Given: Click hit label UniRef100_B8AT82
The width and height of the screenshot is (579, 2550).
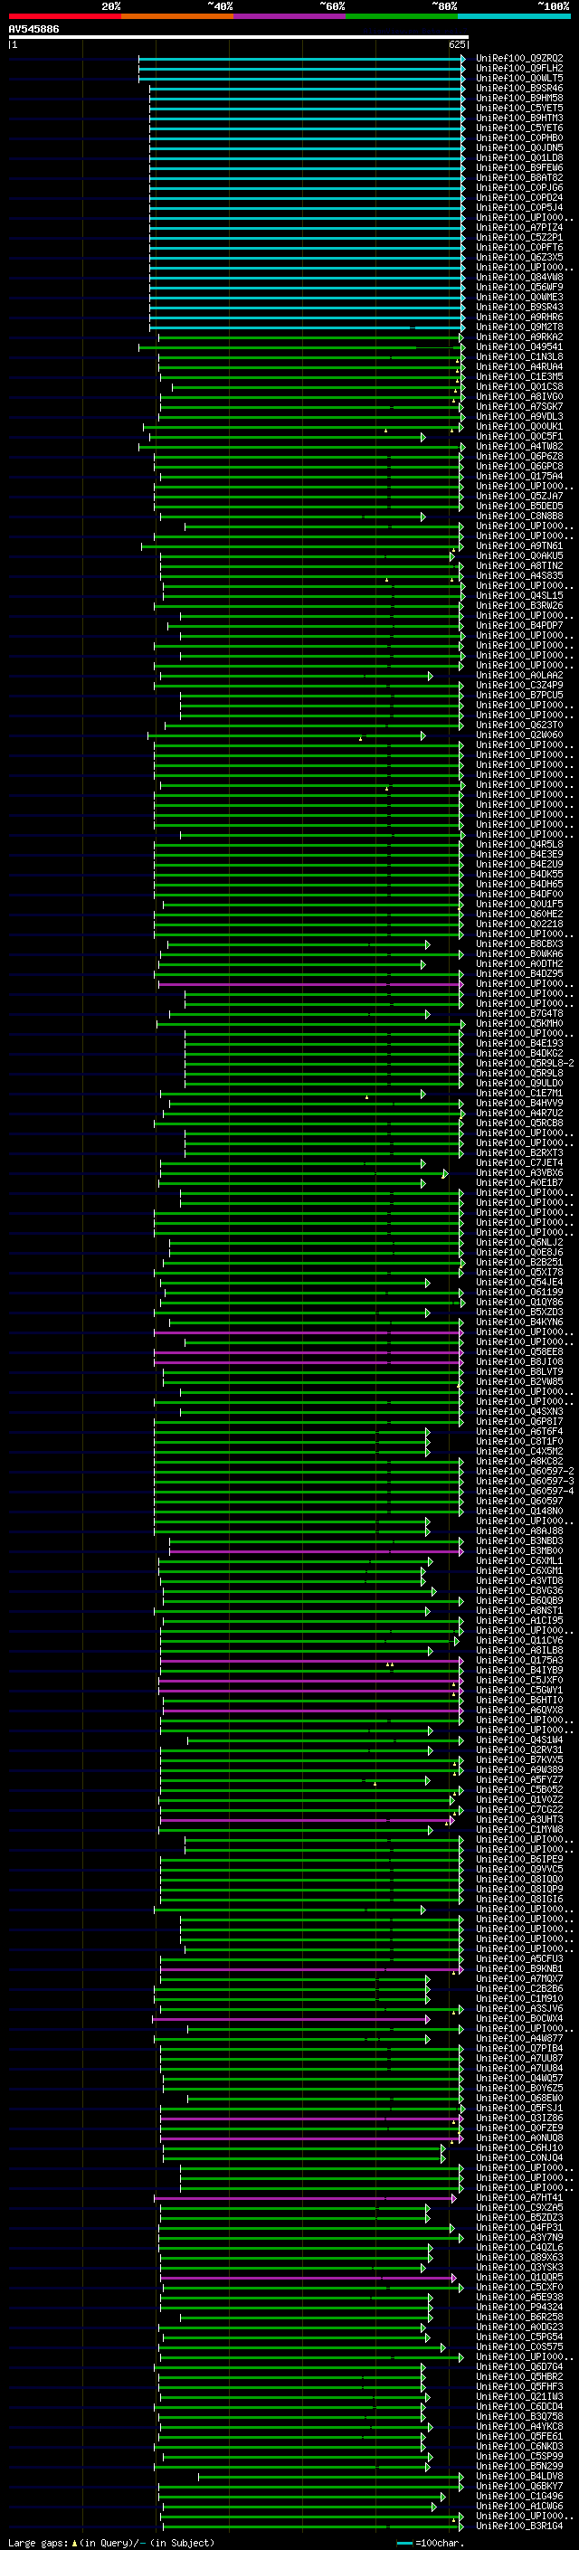Looking at the screenshot, I should click(x=519, y=178).
